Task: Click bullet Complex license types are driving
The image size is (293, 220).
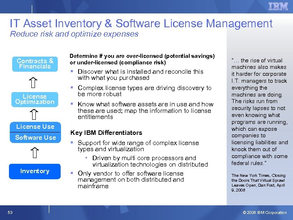Action: 144,91
